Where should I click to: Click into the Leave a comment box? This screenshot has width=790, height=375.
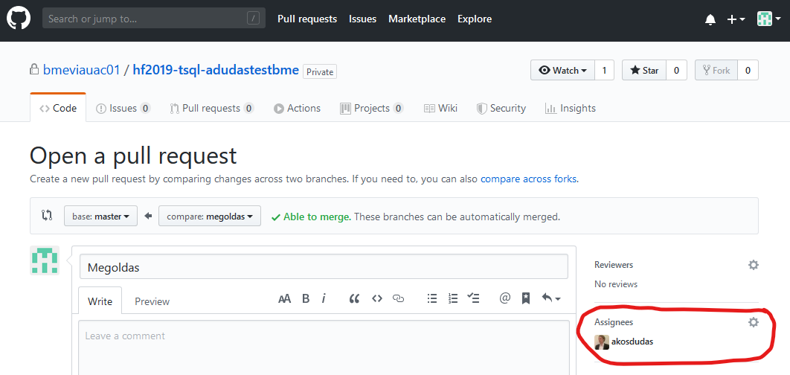[324, 347]
